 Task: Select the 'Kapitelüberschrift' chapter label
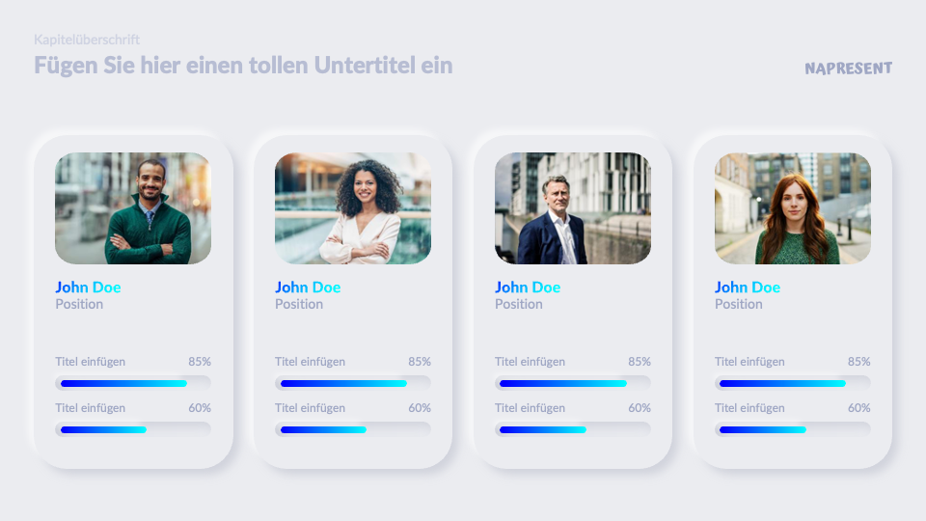(x=87, y=40)
